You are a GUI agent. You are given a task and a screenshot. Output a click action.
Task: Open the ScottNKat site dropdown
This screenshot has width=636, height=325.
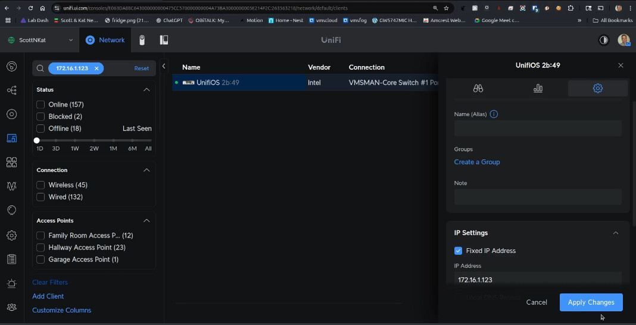tap(40, 40)
